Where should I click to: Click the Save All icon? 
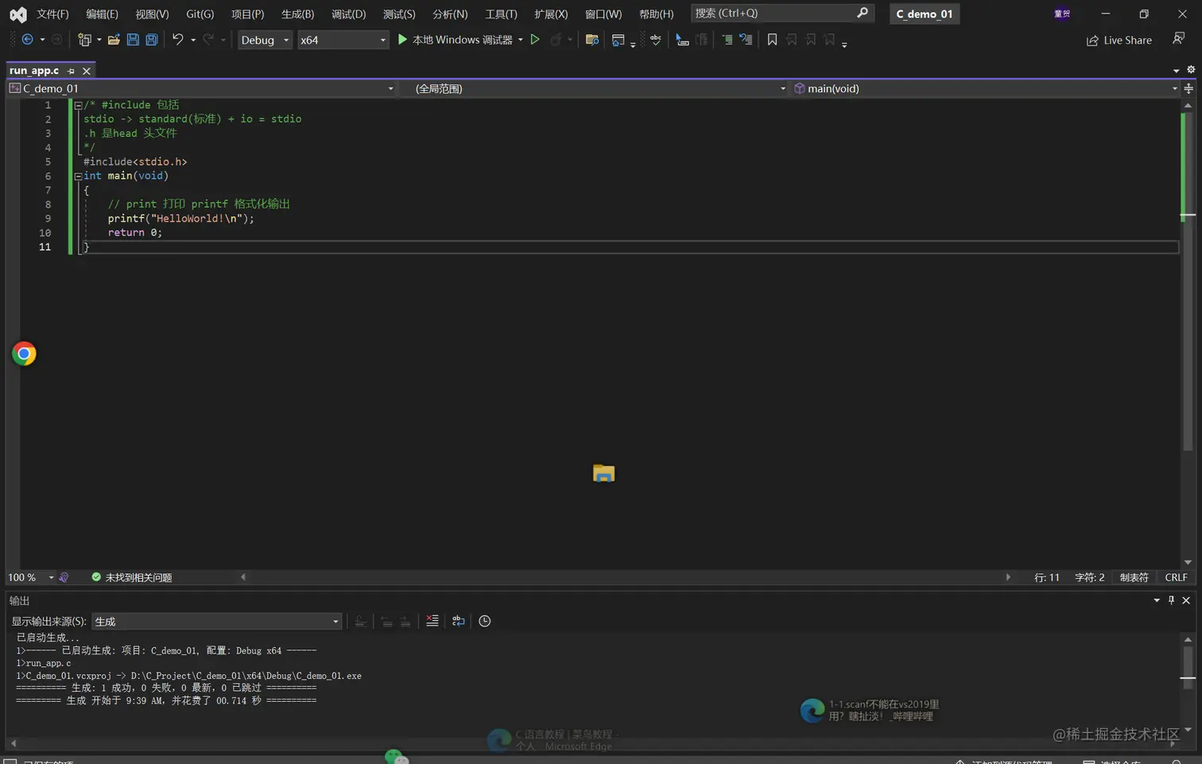(152, 40)
